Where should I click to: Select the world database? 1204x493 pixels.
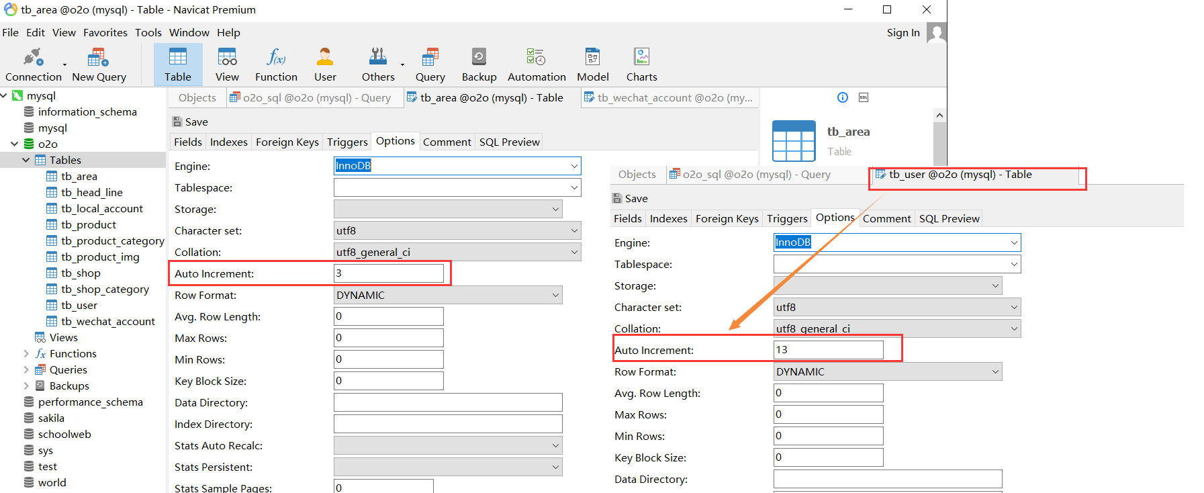52,482
